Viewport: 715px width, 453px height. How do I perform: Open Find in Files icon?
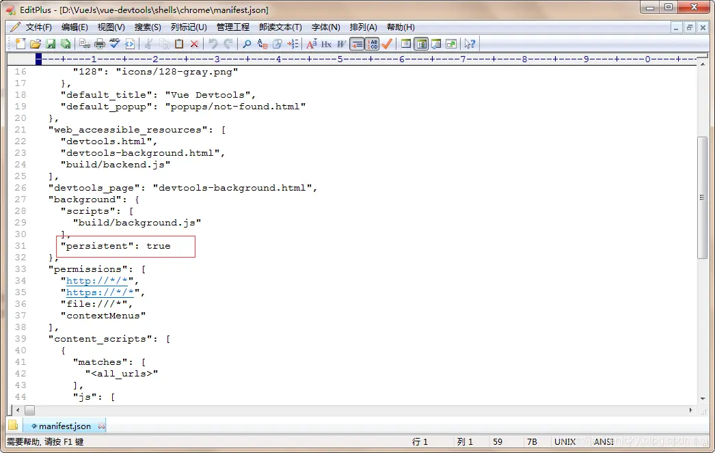coord(278,44)
